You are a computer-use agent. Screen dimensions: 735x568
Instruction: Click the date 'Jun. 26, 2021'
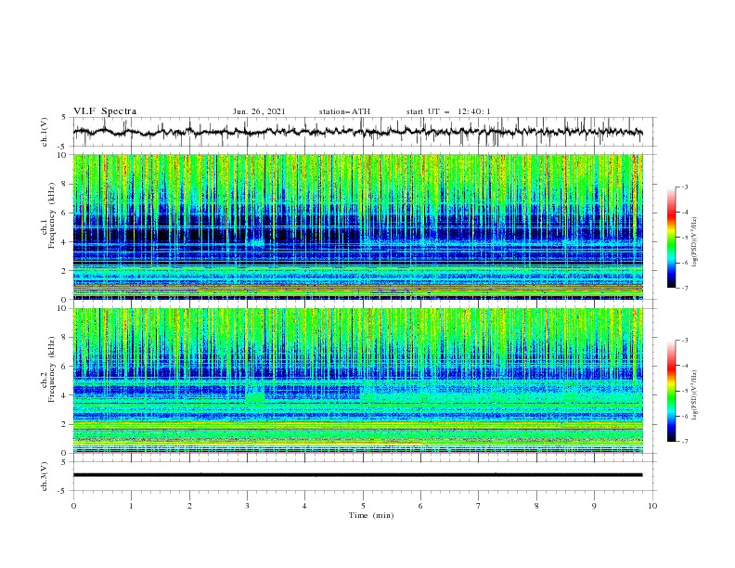click(259, 111)
